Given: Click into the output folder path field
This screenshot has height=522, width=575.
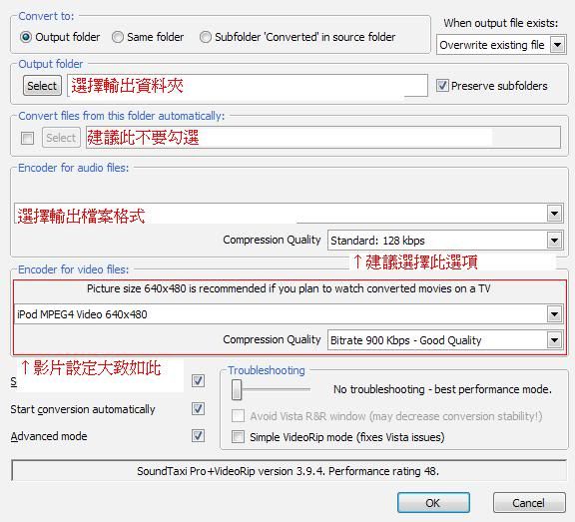Looking at the screenshot, I should 248,86.
